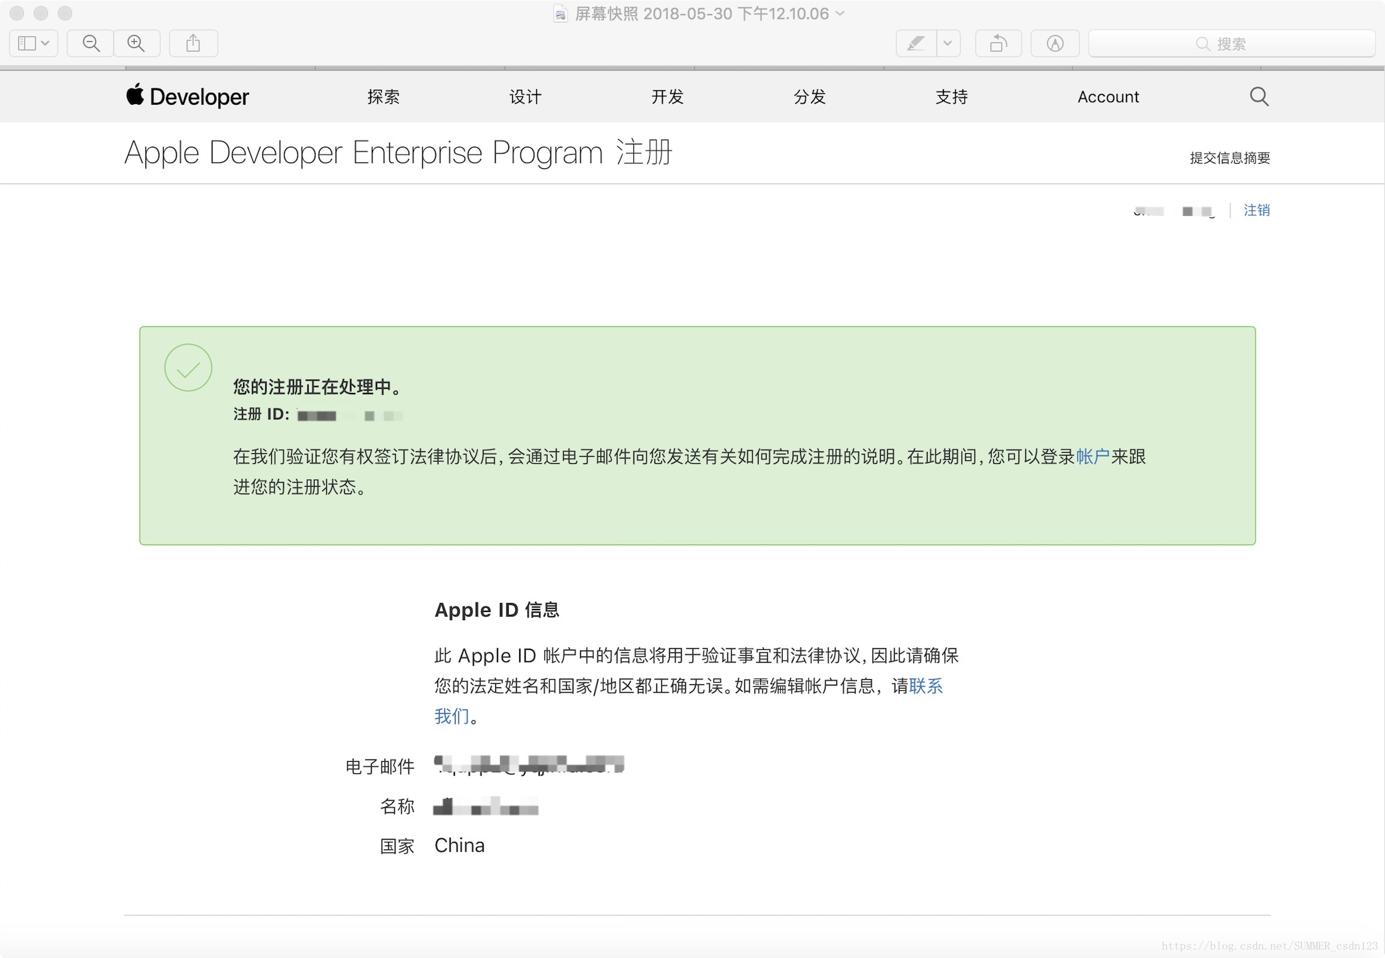1385x958 pixels.
Task: Follow the 帐户 link in the notice
Action: pos(1093,457)
